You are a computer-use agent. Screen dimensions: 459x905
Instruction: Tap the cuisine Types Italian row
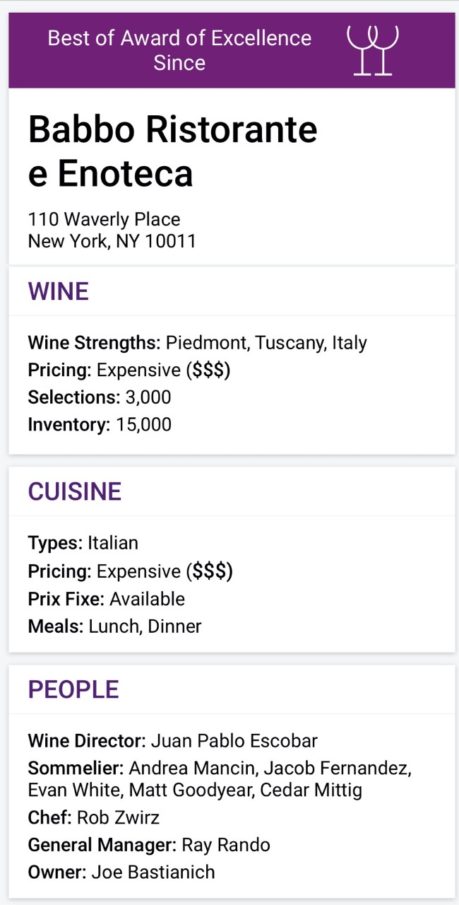[83, 543]
